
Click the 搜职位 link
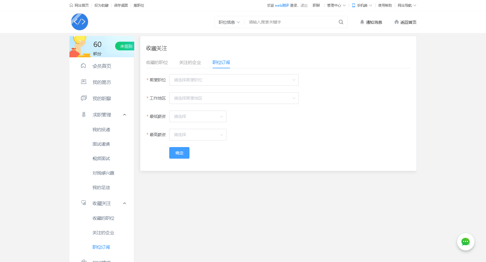[x=139, y=6]
